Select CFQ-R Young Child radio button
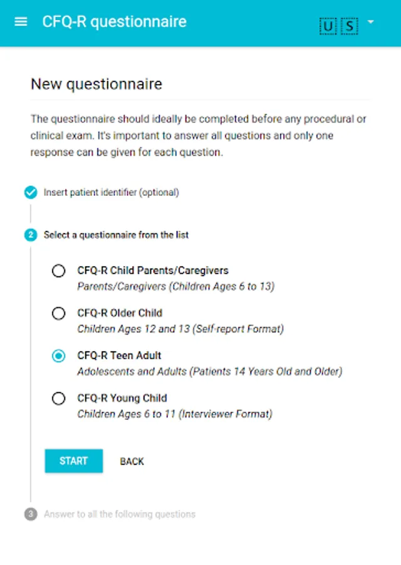Viewport: 401px width, 565px height. [58, 398]
